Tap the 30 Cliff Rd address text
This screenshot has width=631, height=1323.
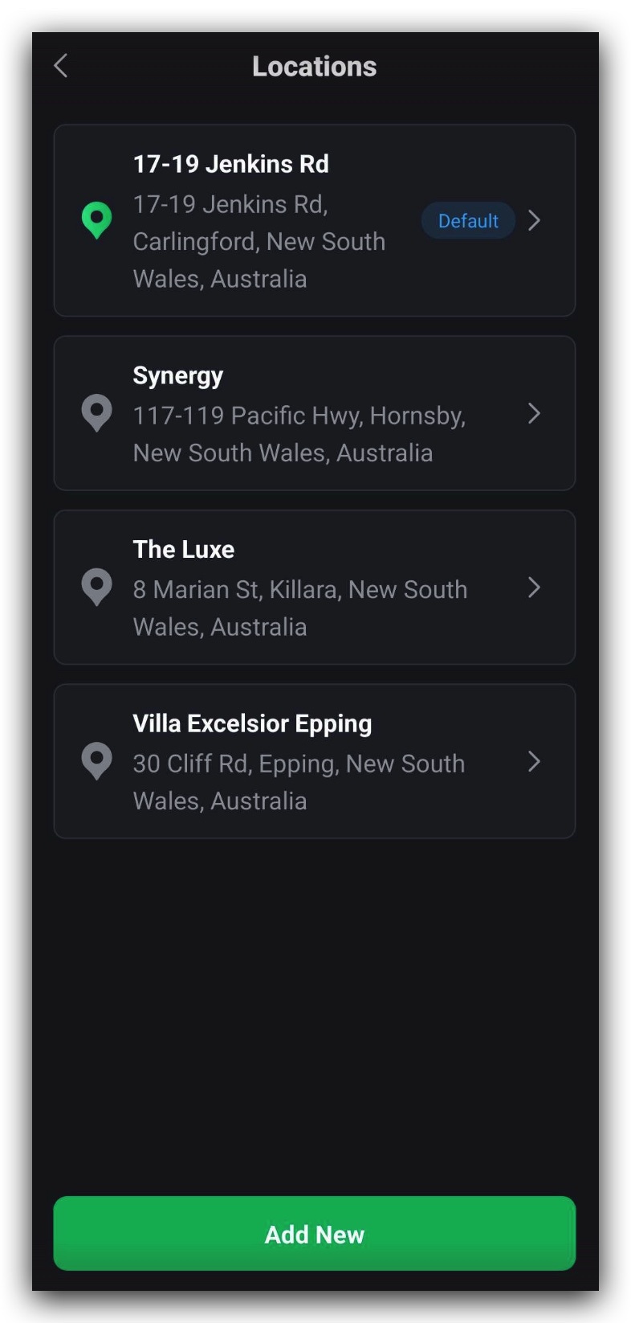point(299,782)
